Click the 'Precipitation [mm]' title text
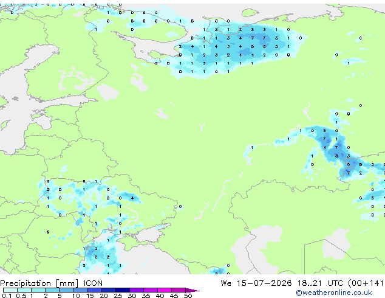This screenshot has height=298, width=385. click(x=39, y=283)
